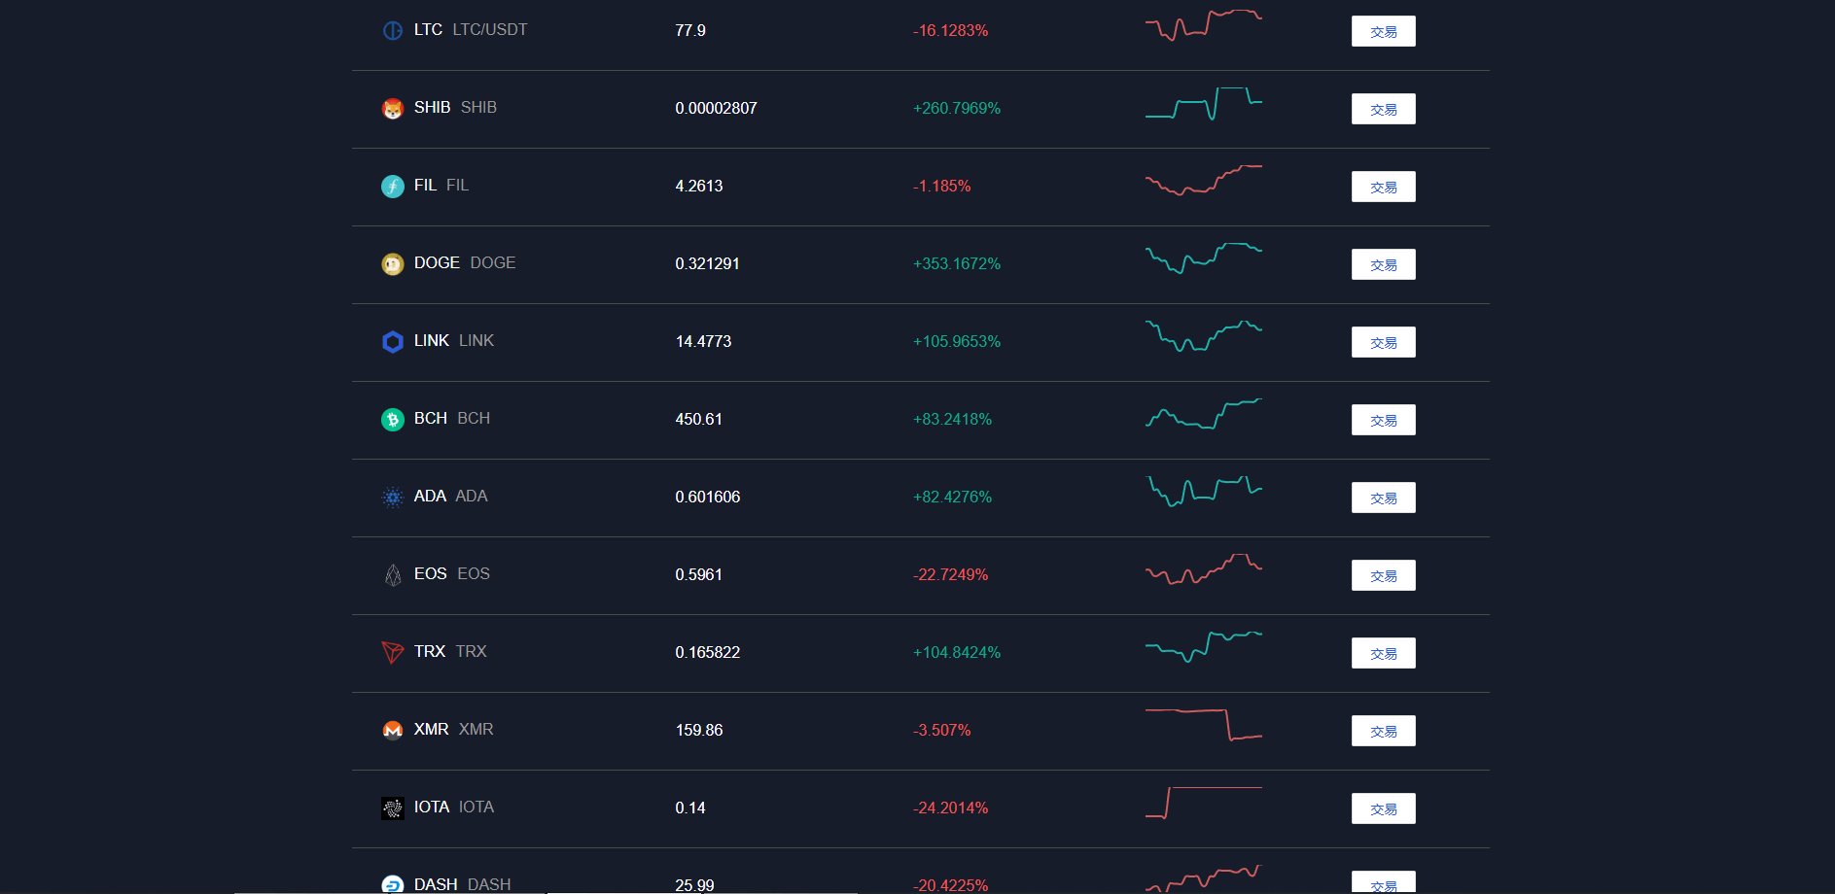
Task: Click the XMR coin icon
Action: pyautogui.click(x=393, y=731)
